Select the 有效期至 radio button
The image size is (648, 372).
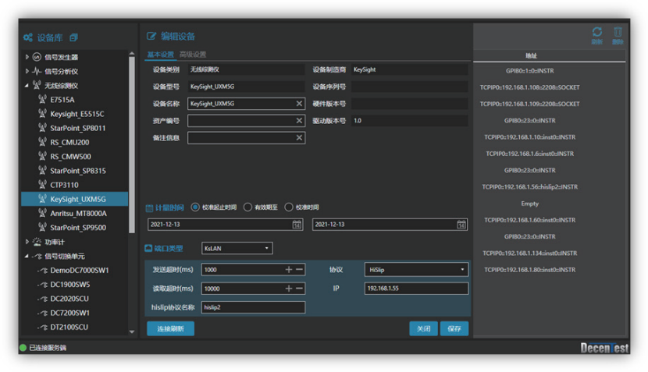coord(247,207)
